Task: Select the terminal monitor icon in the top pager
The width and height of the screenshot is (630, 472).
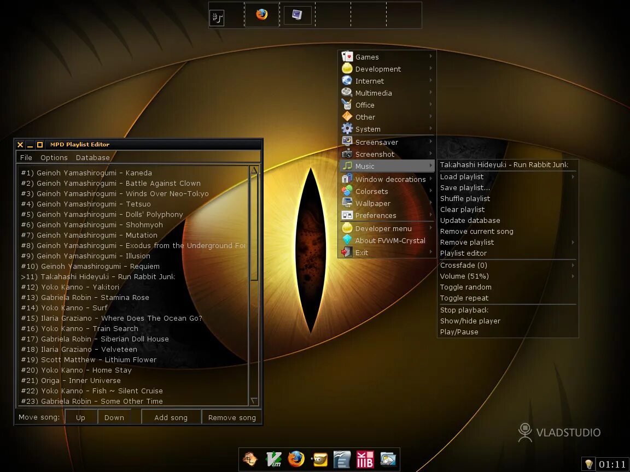Action: tap(297, 15)
